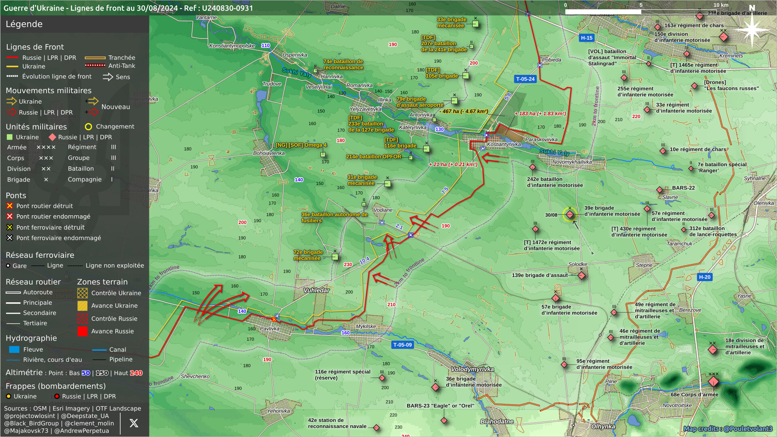Click the Changement yellow circle legend symbol
This screenshot has height=437, width=777.
88,127
